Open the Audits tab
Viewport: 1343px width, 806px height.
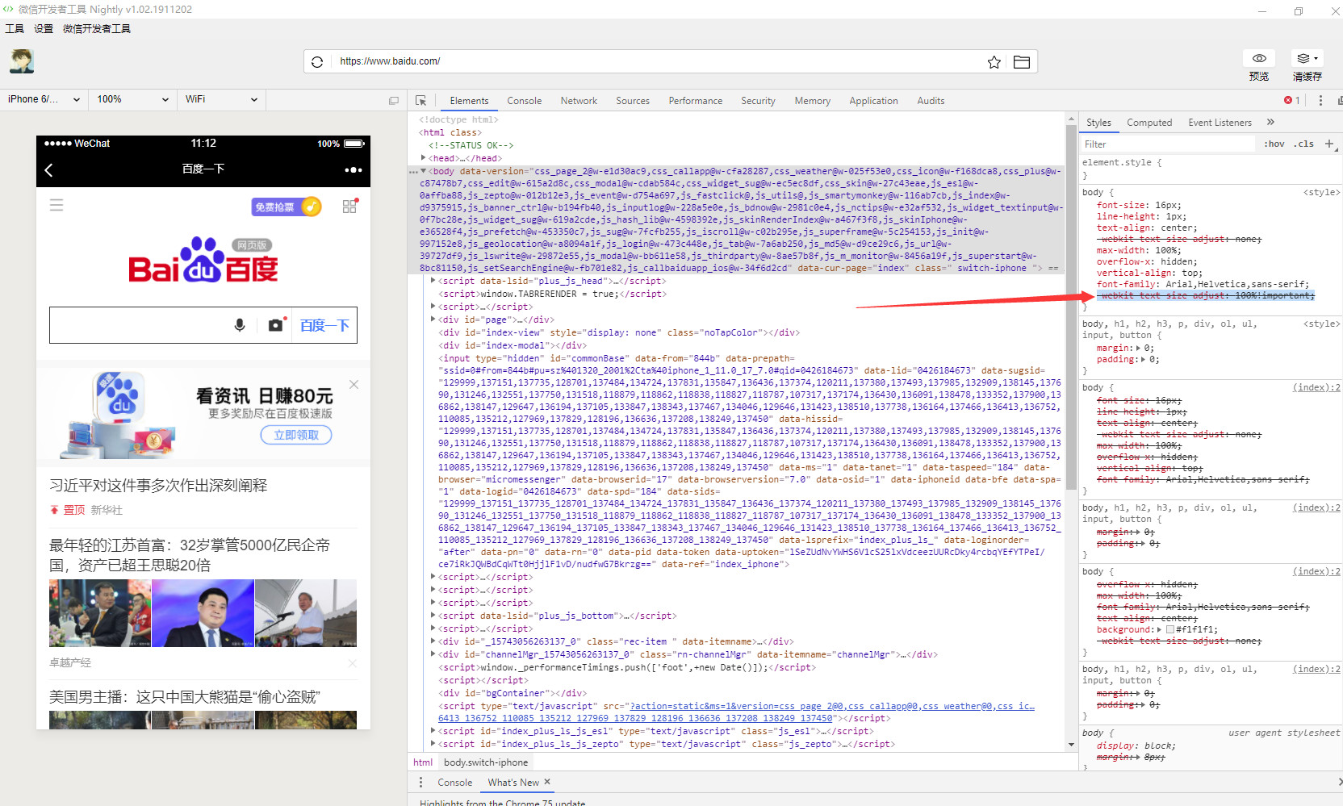click(x=931, y=101)
